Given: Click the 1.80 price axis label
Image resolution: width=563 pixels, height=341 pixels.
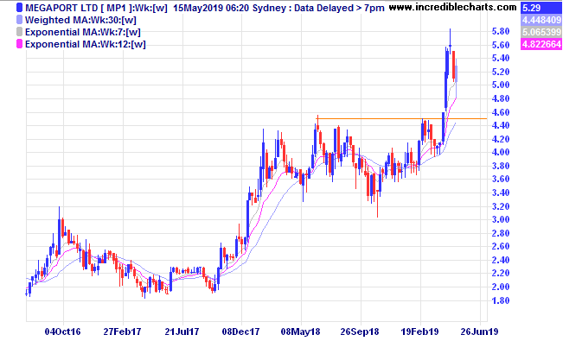Looking at the screenshot, I should pyautogui.click(x=501, y=300).
